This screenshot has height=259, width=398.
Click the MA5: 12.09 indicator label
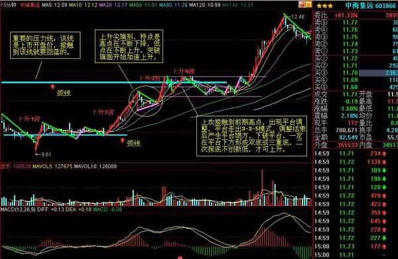pos(54,5)
